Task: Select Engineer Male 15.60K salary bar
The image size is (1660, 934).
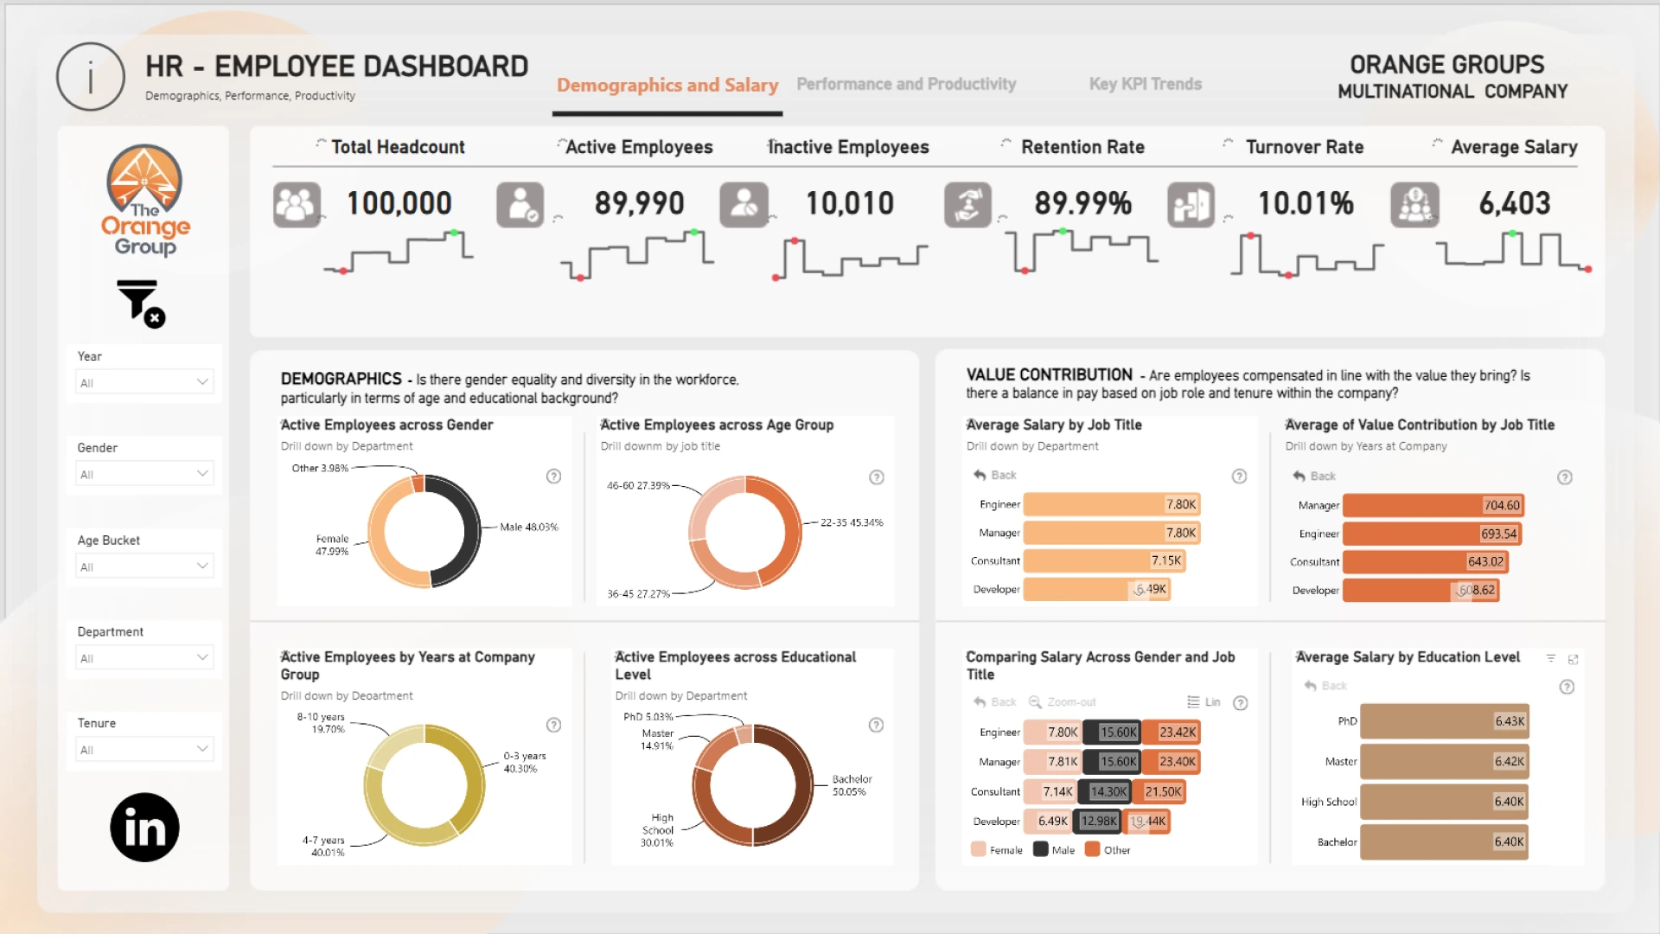Action: click(1112, 732)
